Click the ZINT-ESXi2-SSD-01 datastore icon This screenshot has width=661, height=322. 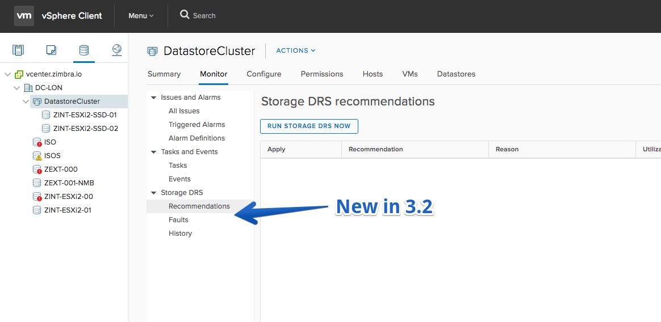pyautogui.click(x=46, y=115)
